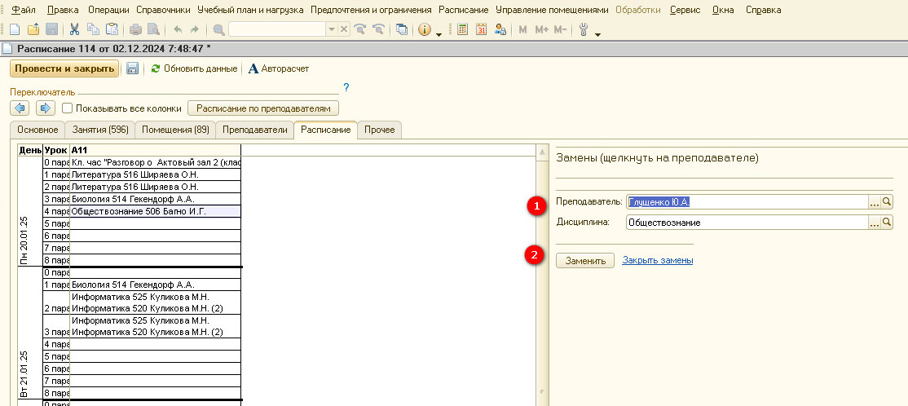908x406 pixels.
Task: Click the blue question mark help
Action: 346,88
